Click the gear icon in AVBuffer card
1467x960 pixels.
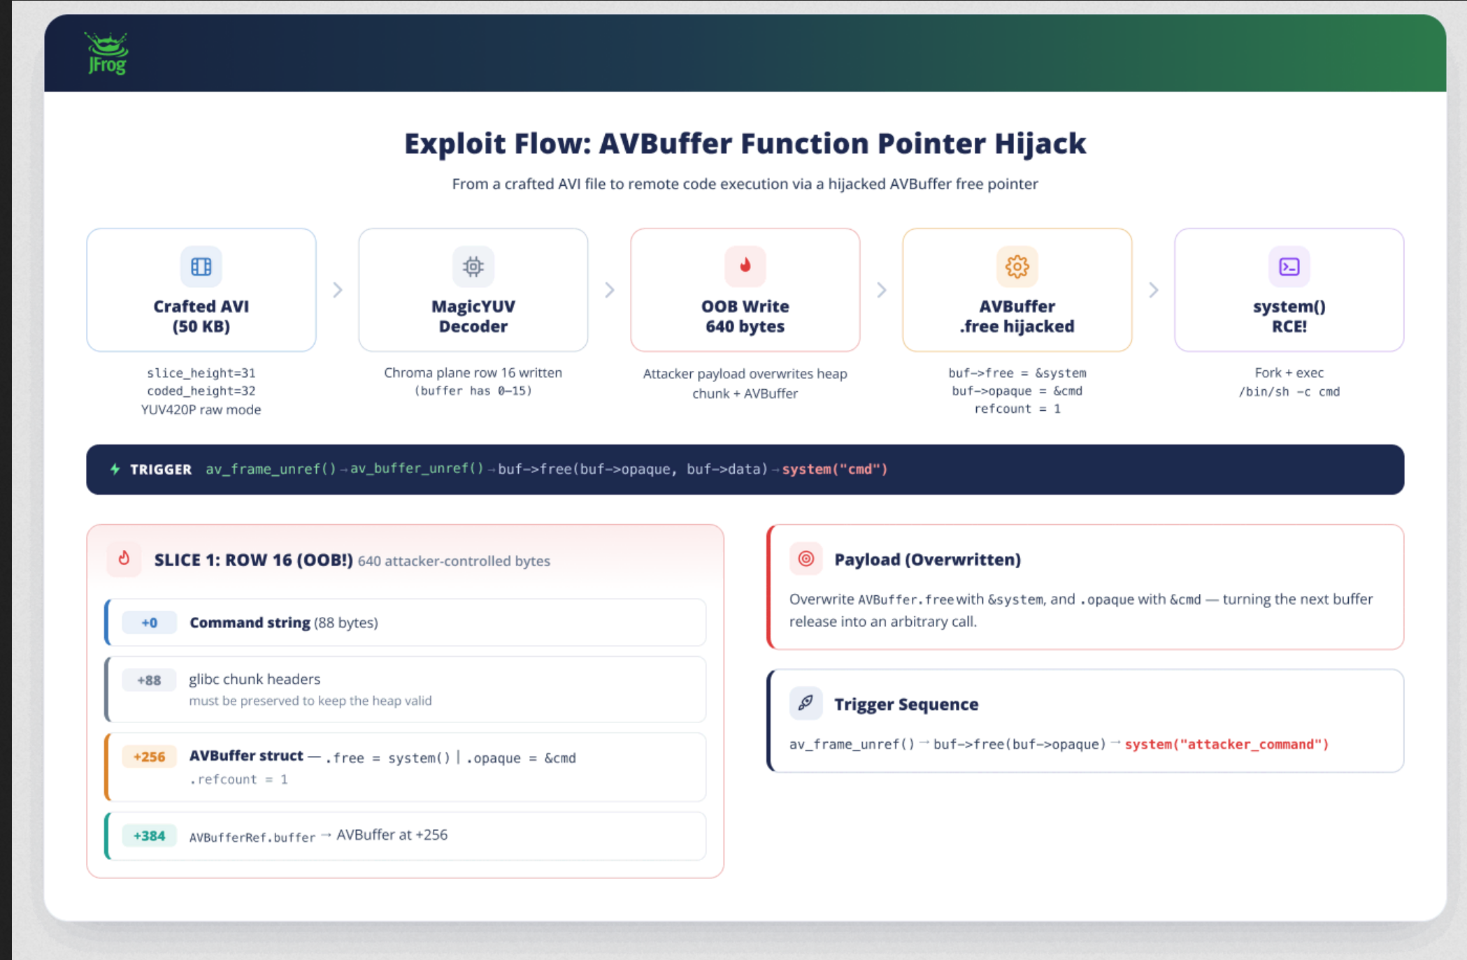[1017, 266]
